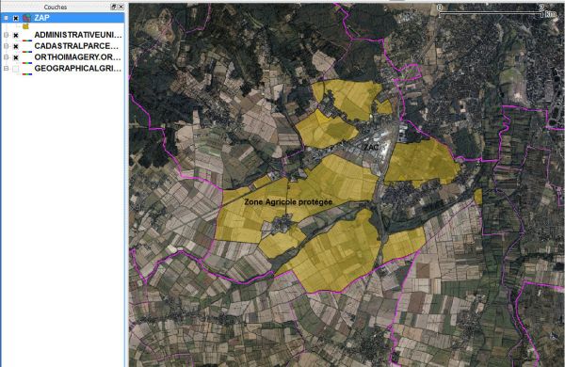Hide the ADMINISTRATIVEUNI layer via checkbox

tap(16, 36)
